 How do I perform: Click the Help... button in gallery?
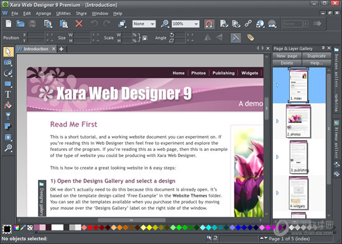pyautogui.click(x=317, y=63)
